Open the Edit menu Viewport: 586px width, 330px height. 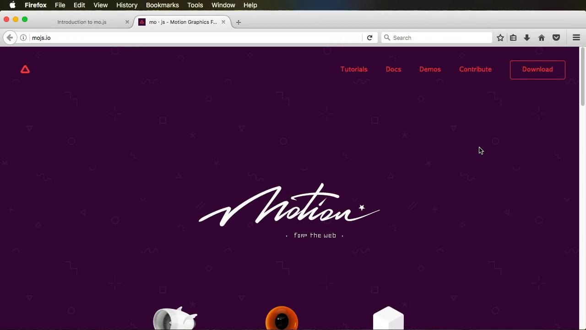(79, 5)
